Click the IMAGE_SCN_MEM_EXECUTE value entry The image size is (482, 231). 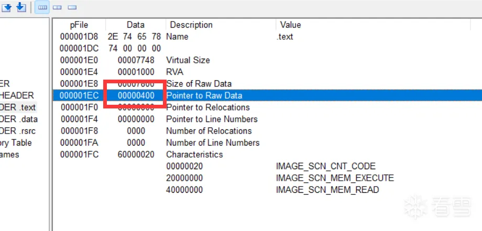point(335,178)
